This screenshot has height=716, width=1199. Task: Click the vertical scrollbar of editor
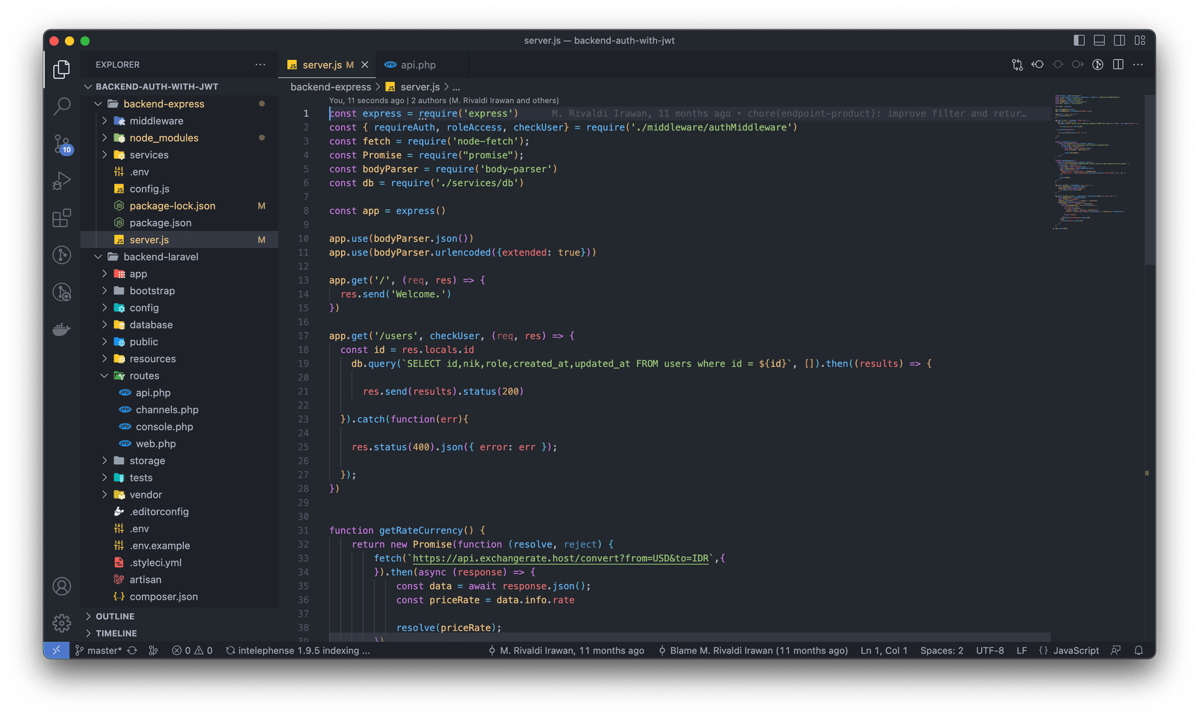pos(1149,181)
